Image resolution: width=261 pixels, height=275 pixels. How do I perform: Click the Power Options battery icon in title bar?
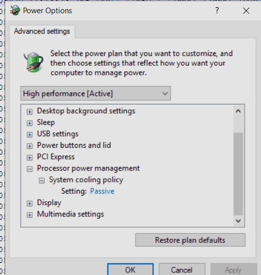15,10
